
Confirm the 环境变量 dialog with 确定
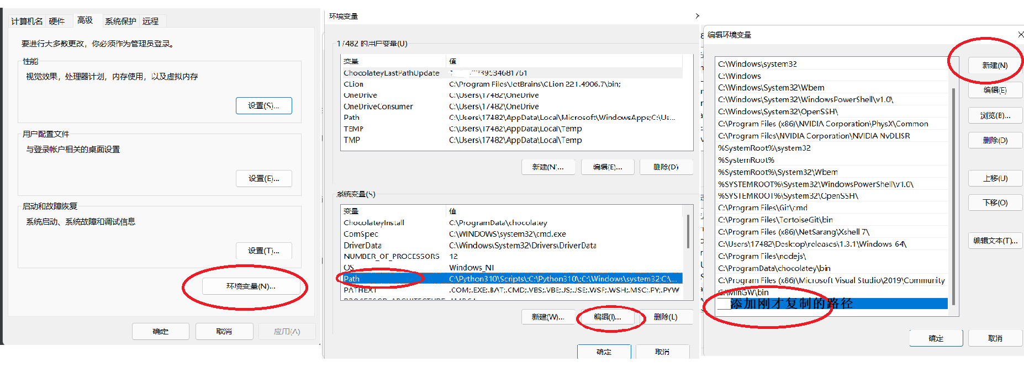604,352
